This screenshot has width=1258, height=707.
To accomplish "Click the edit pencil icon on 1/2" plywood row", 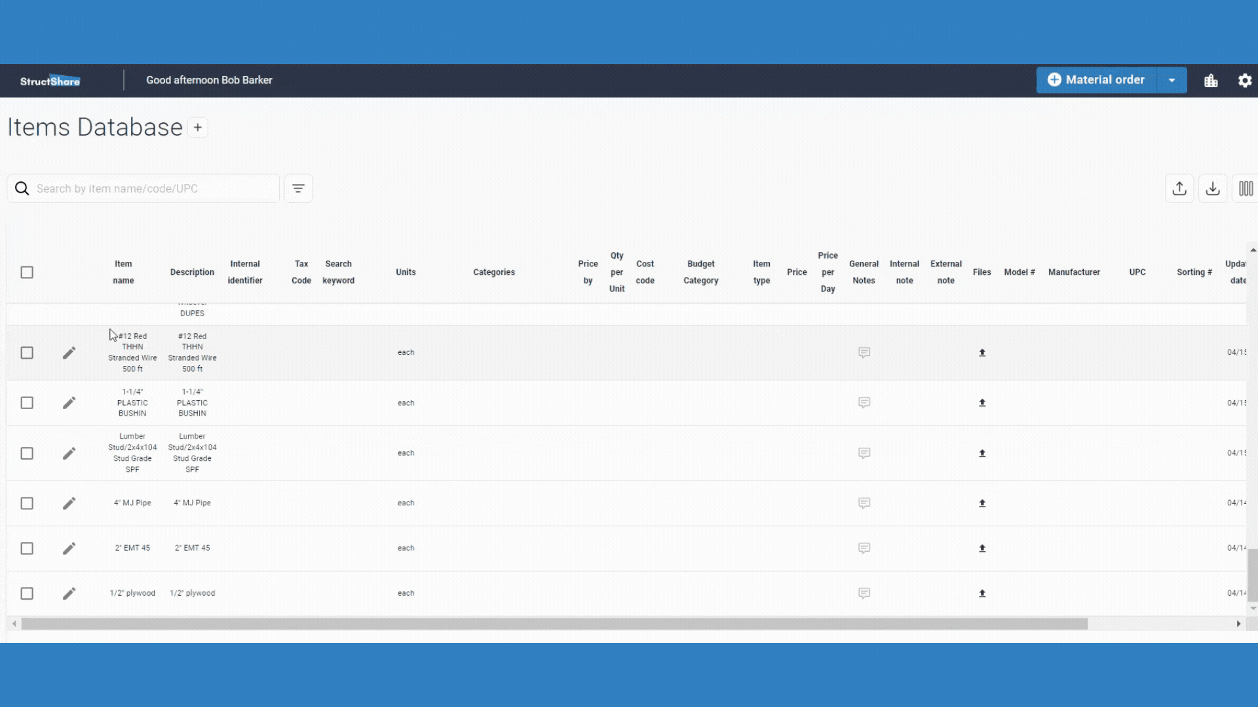I will click(69, 593).
